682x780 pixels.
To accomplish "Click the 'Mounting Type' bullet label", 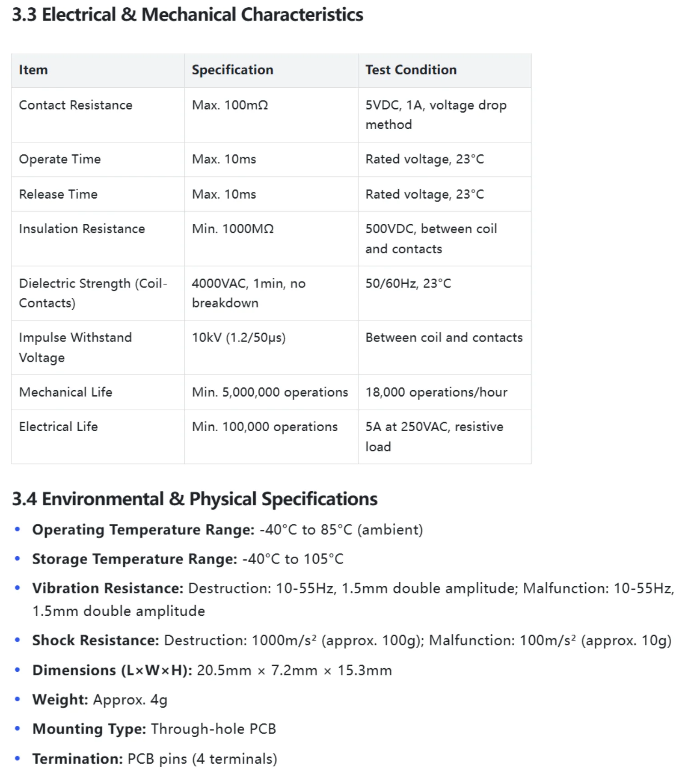I will click(x=89, y=729).
